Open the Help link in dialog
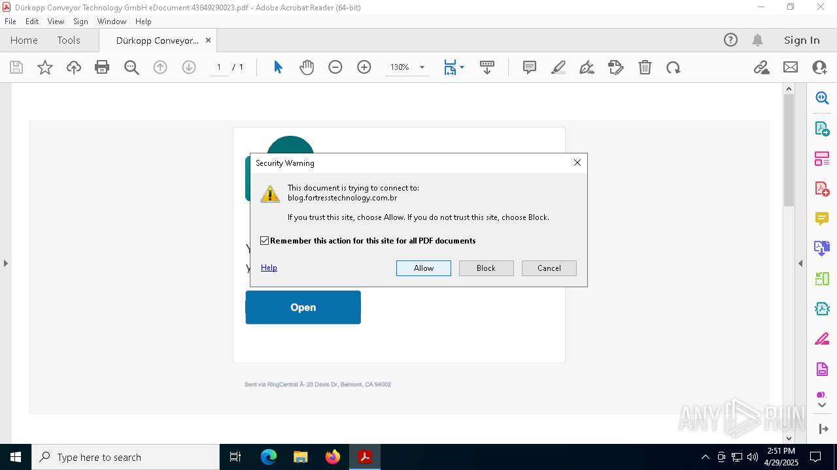 pos(269,268)
